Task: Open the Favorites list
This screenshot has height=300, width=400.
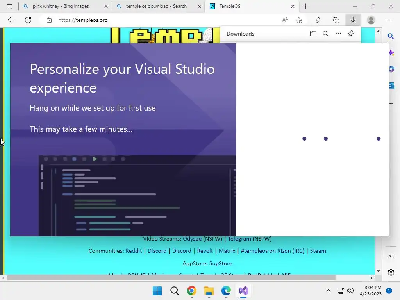Action: [319, 20]
